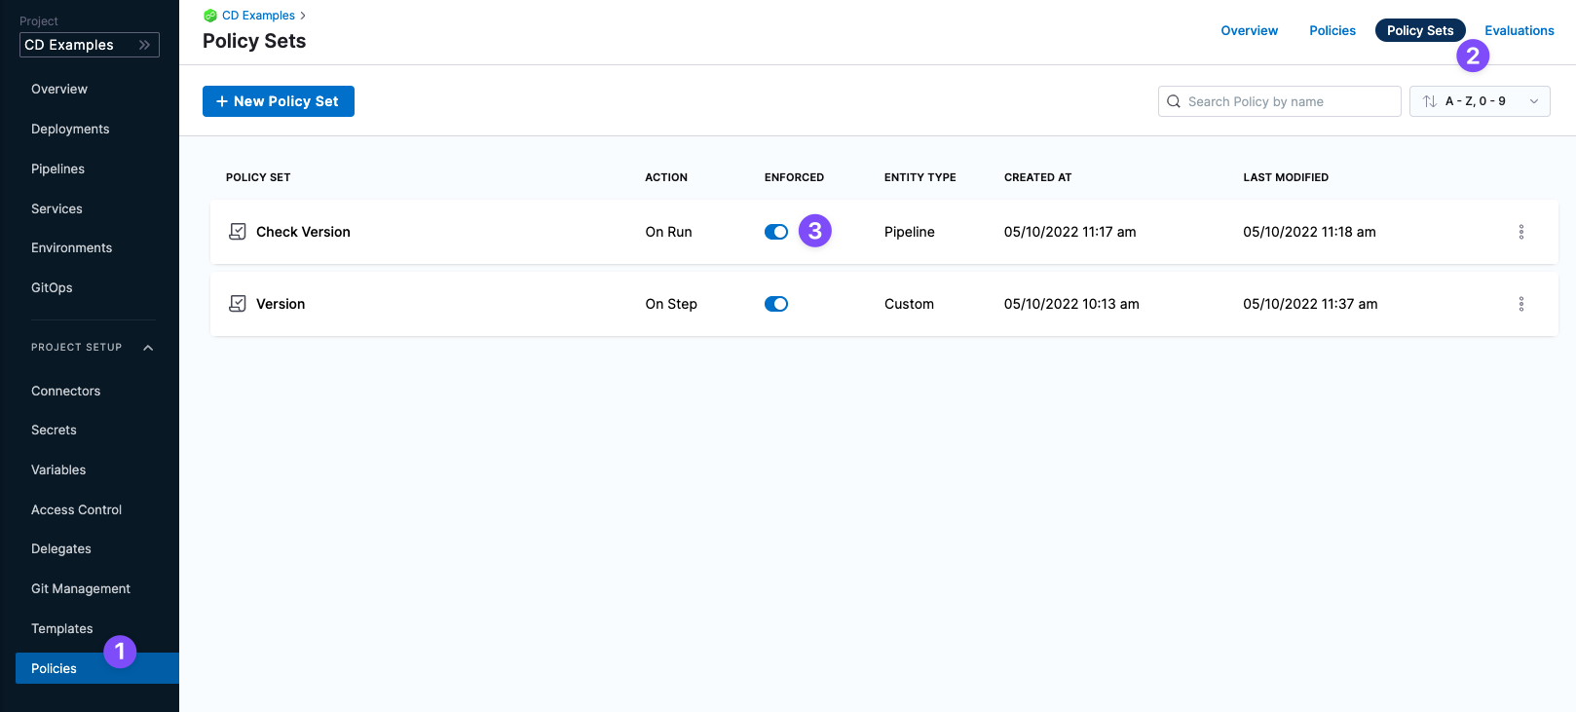Collapse the Project Setup section

click(148, 348)
